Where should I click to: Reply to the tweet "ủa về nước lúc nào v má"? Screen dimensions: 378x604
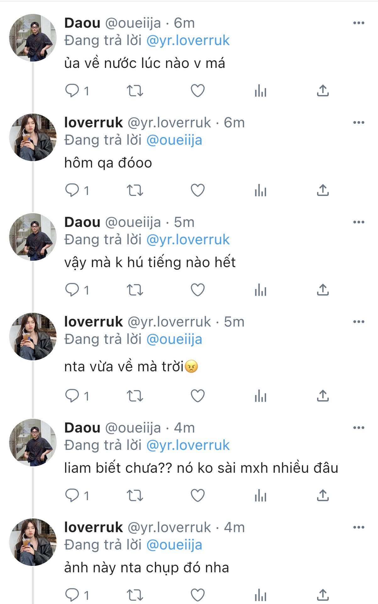pyautogui.click(x=72, y=91)
